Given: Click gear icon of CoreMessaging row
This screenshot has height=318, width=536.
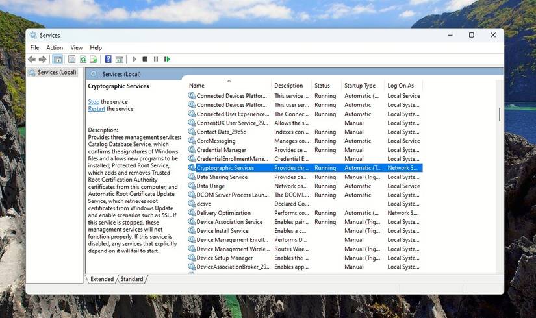Looking at the screenshot, I should (x=192, y=141).
